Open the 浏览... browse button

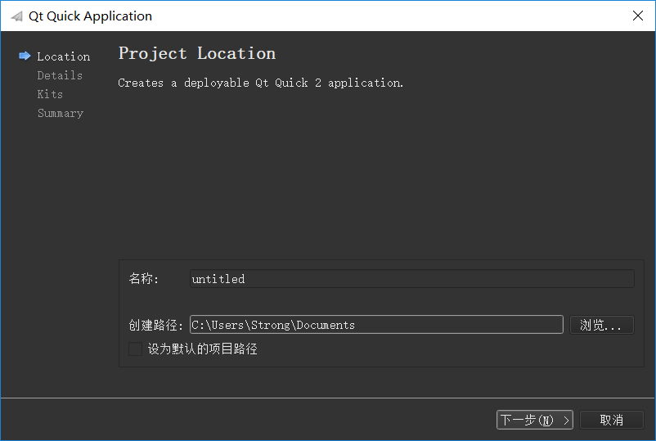tap(602, 325)
